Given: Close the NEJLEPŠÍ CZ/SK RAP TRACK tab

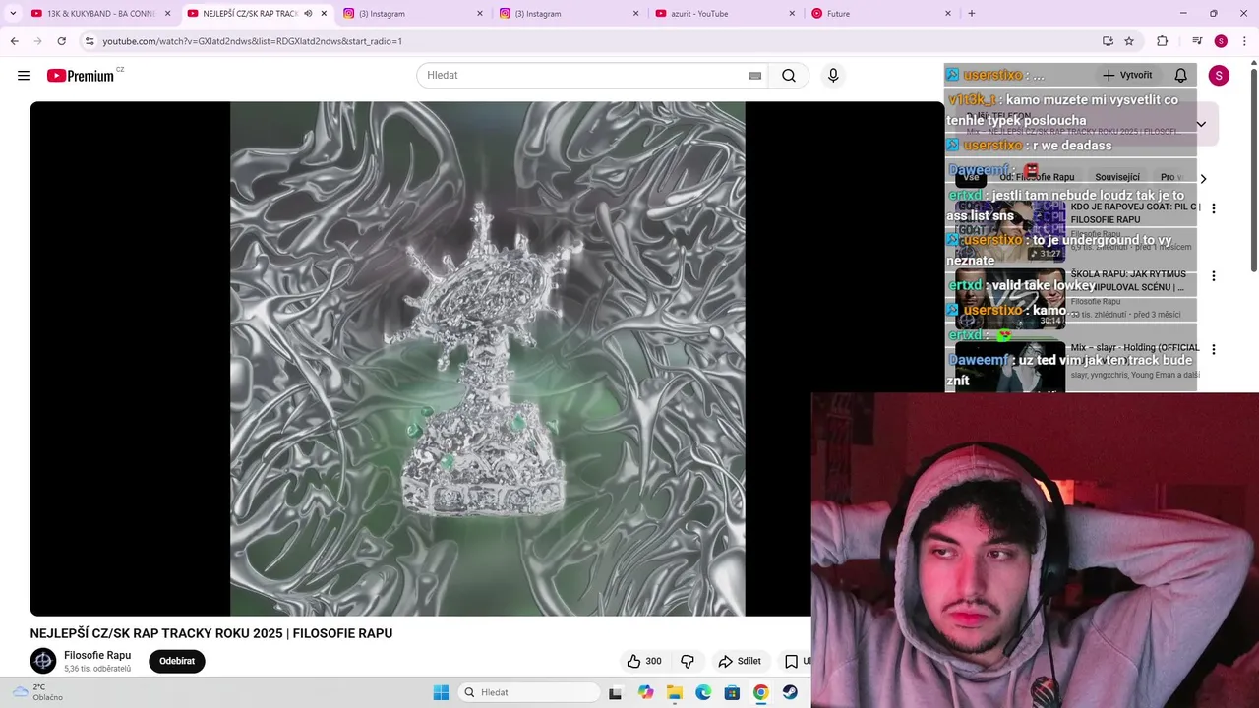Looking at the screenshot, I should pyautogui.click(x=324, y=14).
